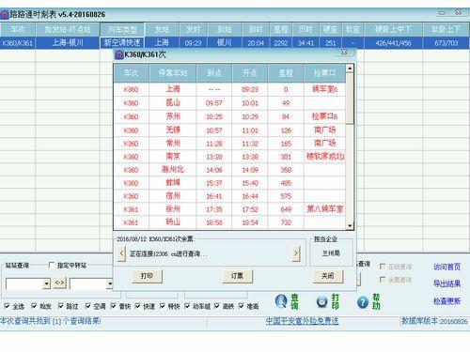This screenshot has width=470, height=352.
Task: Toggle the 普快 checkbox
Action: pyautogui.click(x=113, y=306)
